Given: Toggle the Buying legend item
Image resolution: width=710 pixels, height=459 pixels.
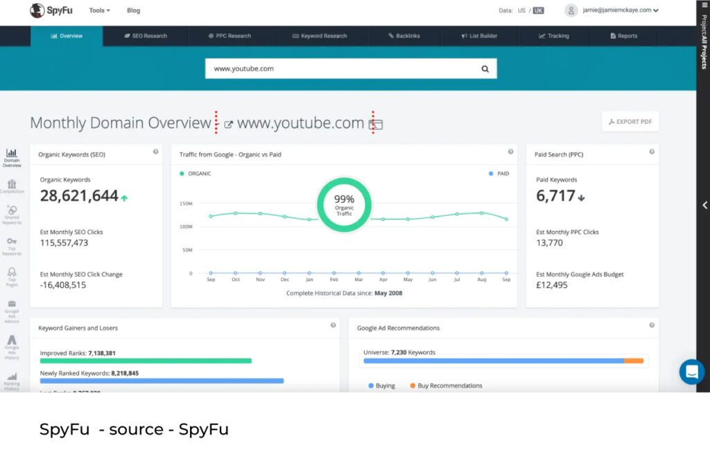Looking at the screenshot, I should point(381,386).
